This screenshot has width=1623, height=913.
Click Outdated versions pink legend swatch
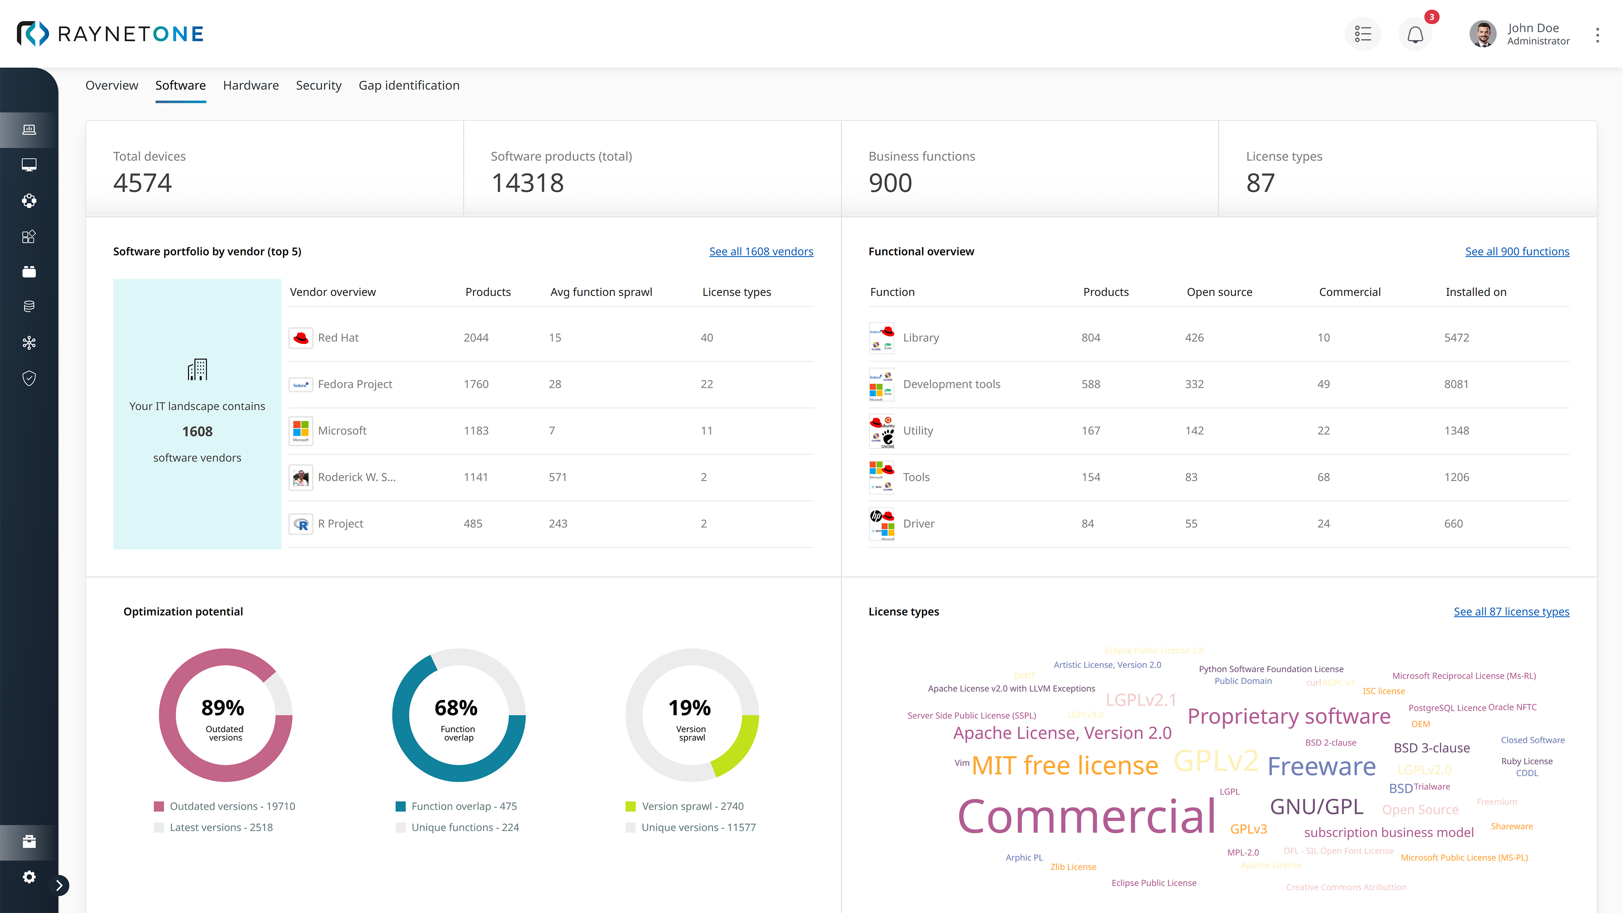(x=159, y=806)
